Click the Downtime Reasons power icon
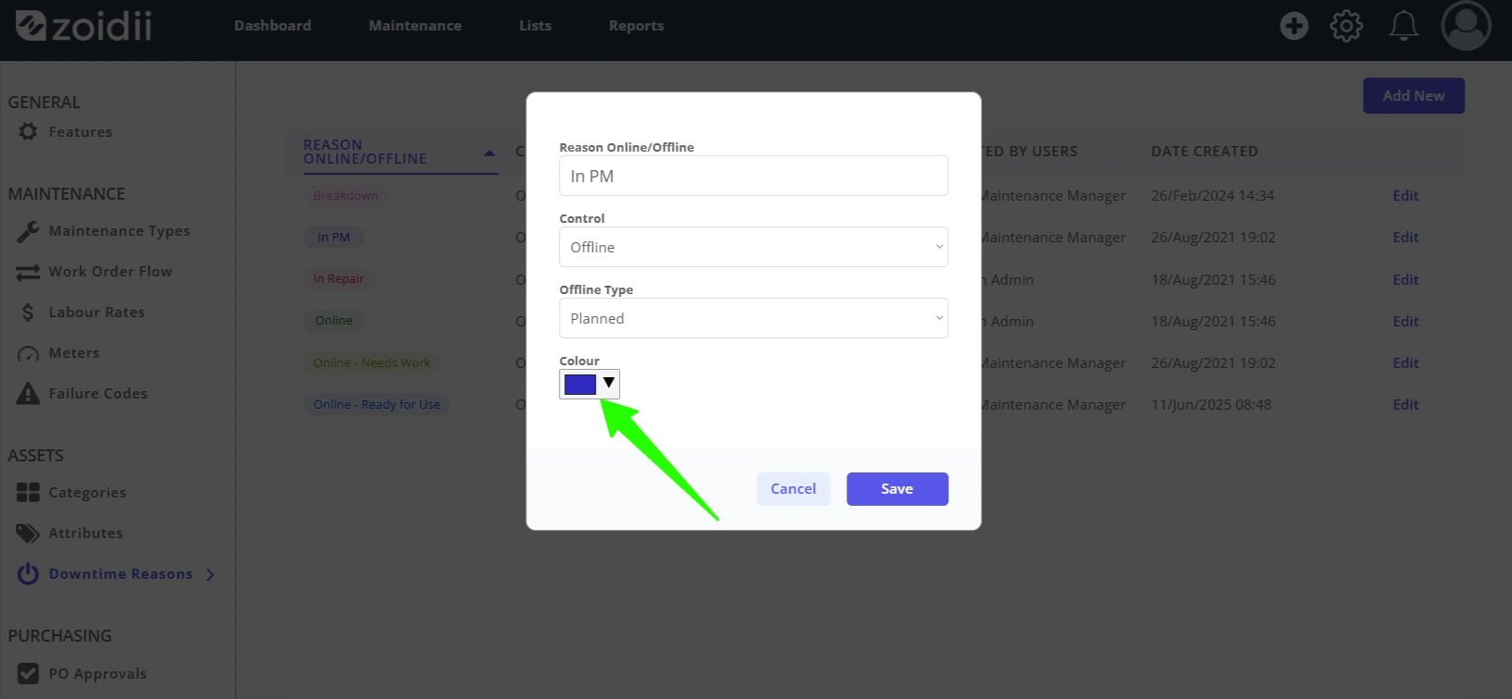The height and width of the screenshot is (699, 1512). coord(28,574)
